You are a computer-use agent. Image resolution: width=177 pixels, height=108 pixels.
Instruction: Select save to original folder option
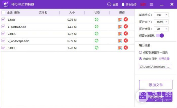tap(140, 53)
